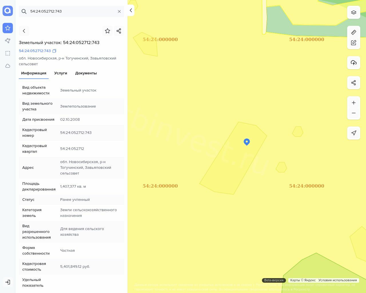Clear the search field text
This screenshot has width=366, height=293.
[119, 11]
